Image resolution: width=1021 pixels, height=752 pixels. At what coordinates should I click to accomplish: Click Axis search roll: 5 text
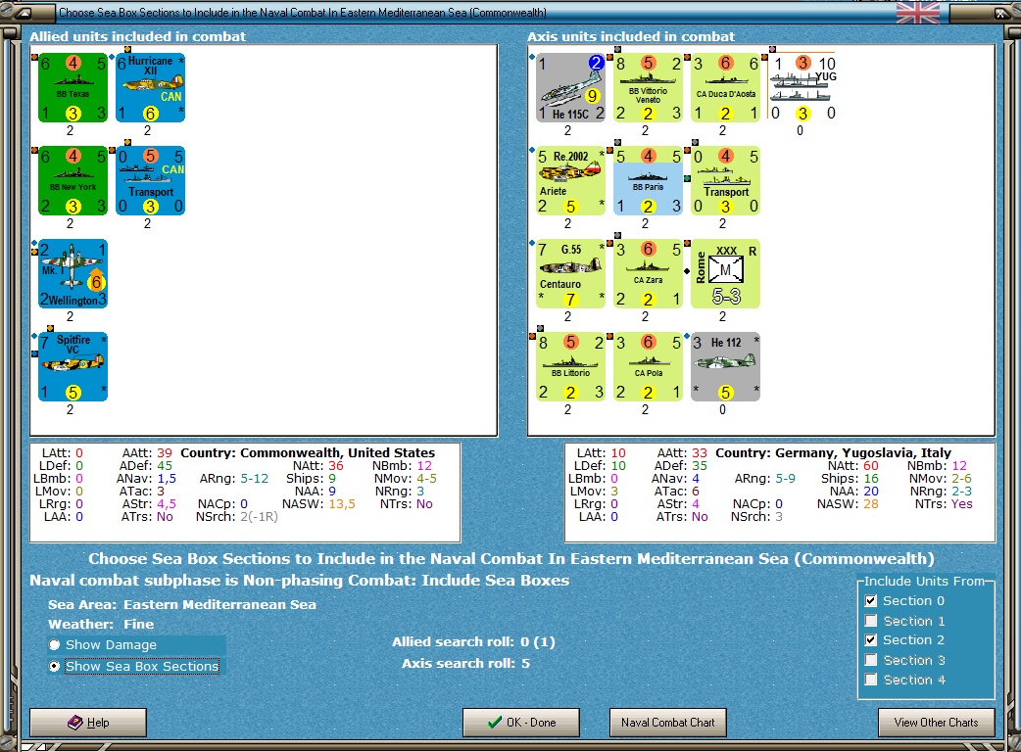point(465,664)
